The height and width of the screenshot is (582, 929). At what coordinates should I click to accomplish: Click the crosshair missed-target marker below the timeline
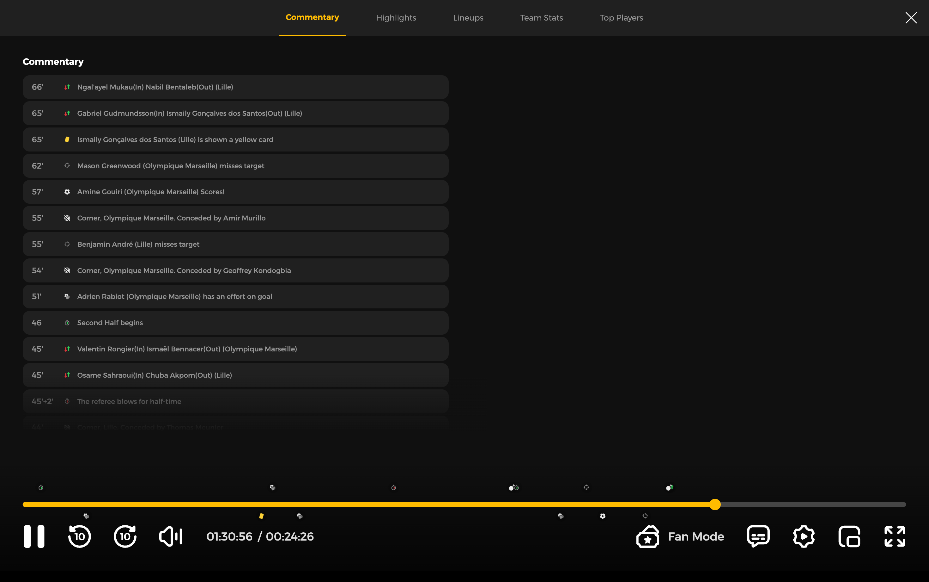[x=645, y=516]
